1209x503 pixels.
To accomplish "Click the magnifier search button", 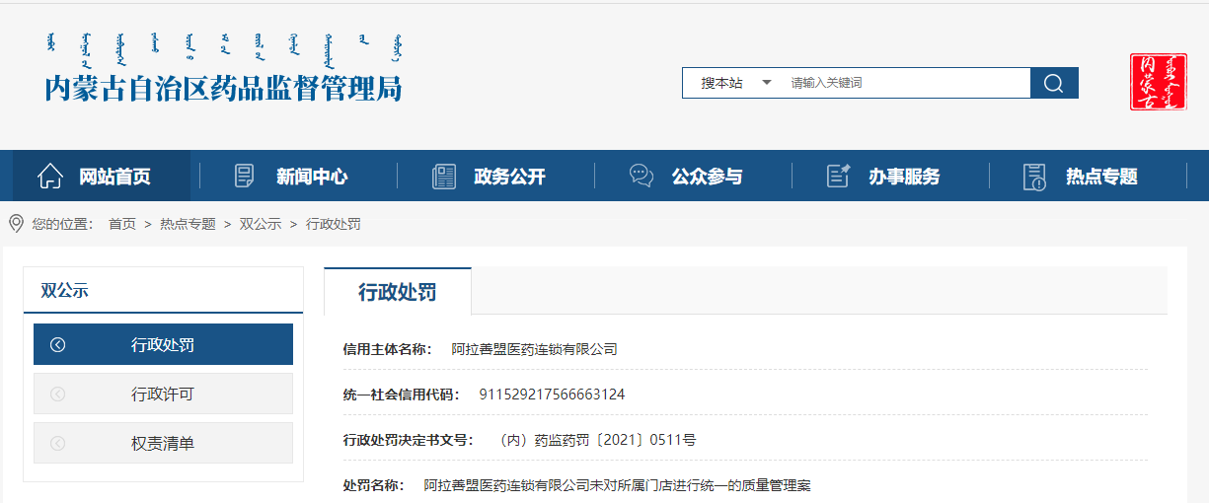I will tap(1053, 83).
